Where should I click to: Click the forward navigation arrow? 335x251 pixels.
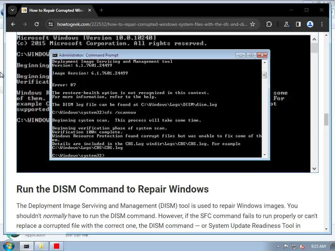(x=25, y=24)
